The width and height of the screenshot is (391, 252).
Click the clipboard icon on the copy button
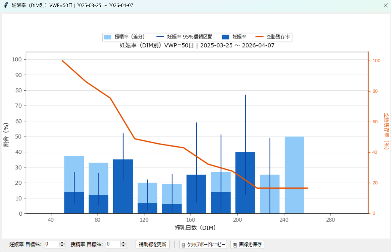tap(183, 245)
